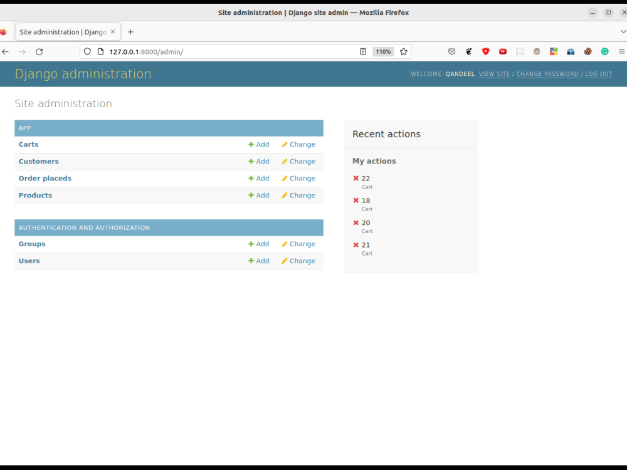Open the Order placeds model link
Image resolution: width=627 pixels, height=470 pixels.
point(45,178)
